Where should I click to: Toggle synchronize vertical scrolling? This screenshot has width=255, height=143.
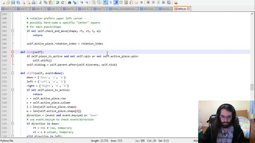coord(94,2)
